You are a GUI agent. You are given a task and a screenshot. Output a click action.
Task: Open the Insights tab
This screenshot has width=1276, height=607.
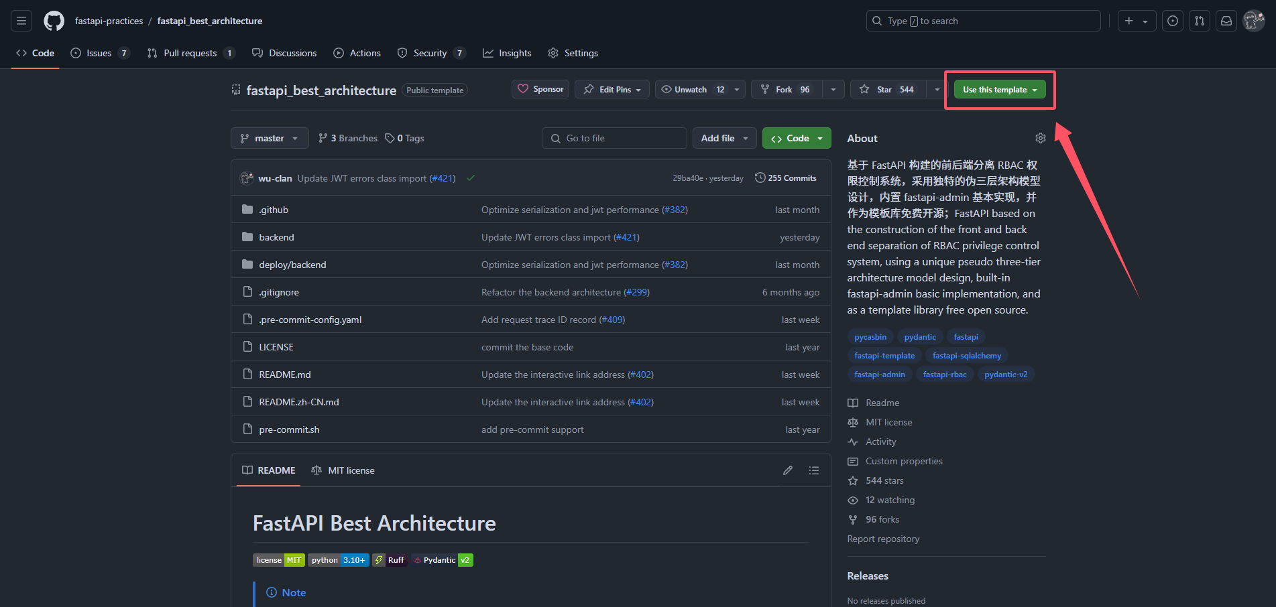click(507, 53)
